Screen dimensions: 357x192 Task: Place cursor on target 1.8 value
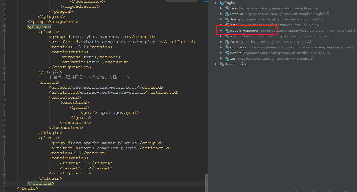pyautogui.click(x=85, y=168)
